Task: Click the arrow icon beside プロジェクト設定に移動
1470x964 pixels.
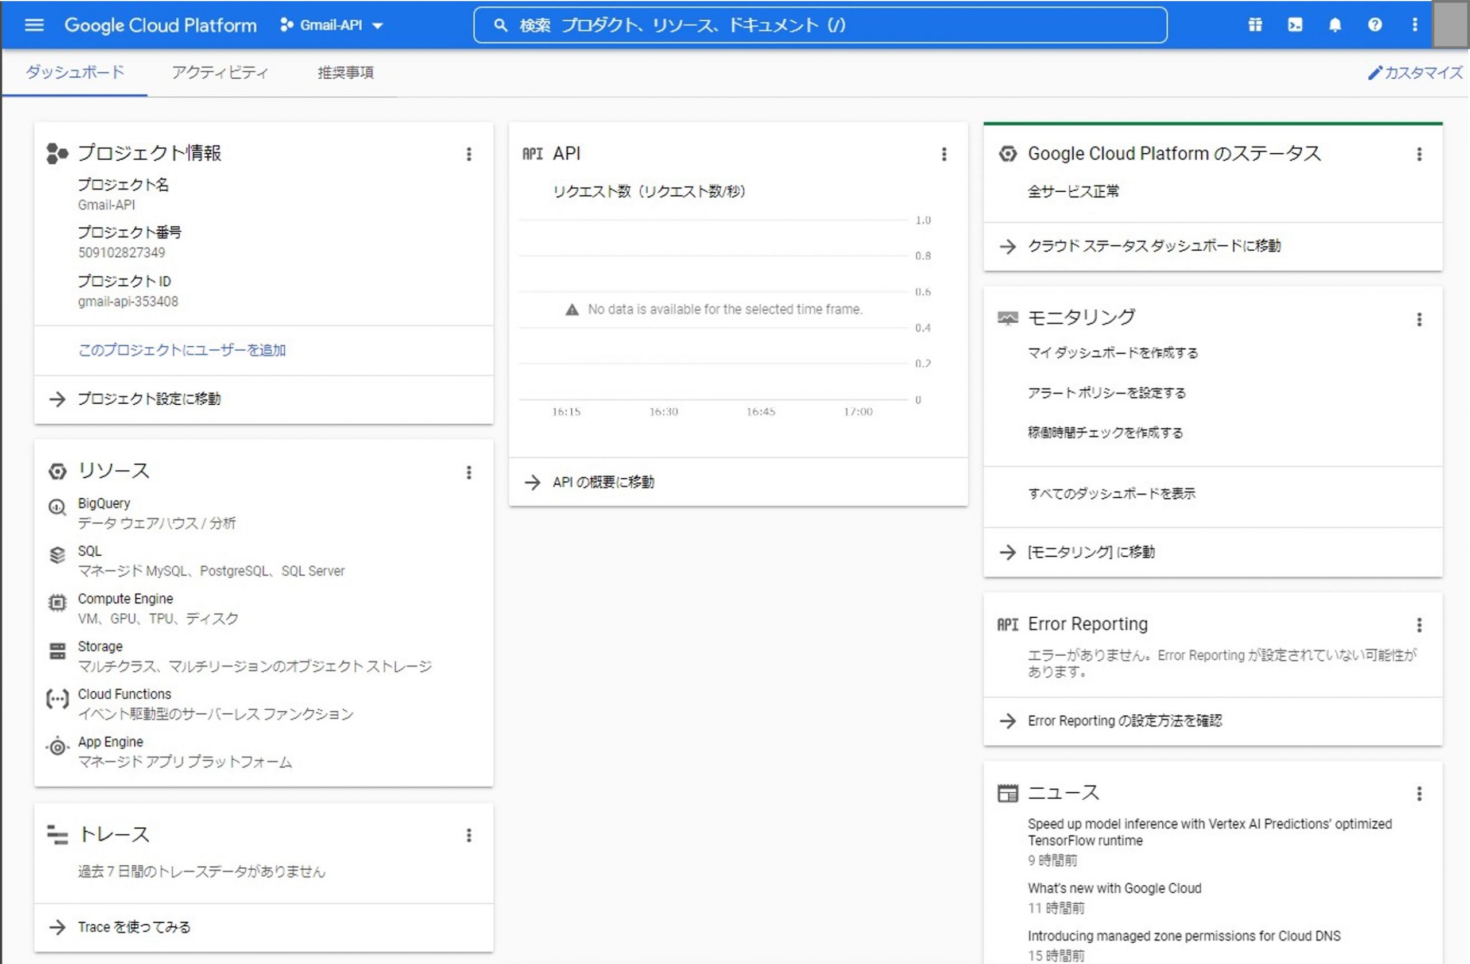Action: coord(57,399)
